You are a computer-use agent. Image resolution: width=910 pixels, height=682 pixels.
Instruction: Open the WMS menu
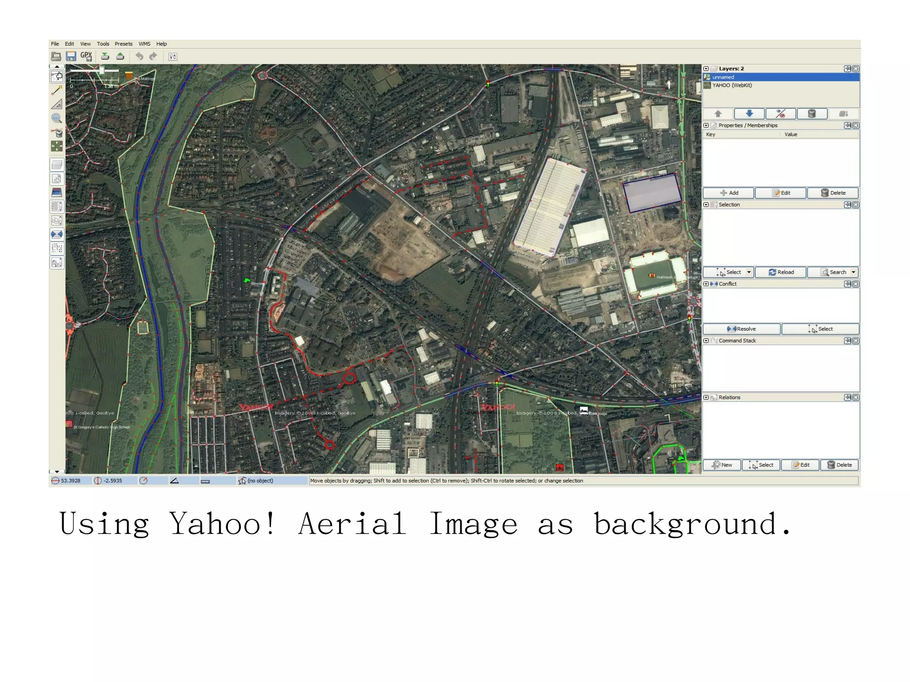coord(144,44)
